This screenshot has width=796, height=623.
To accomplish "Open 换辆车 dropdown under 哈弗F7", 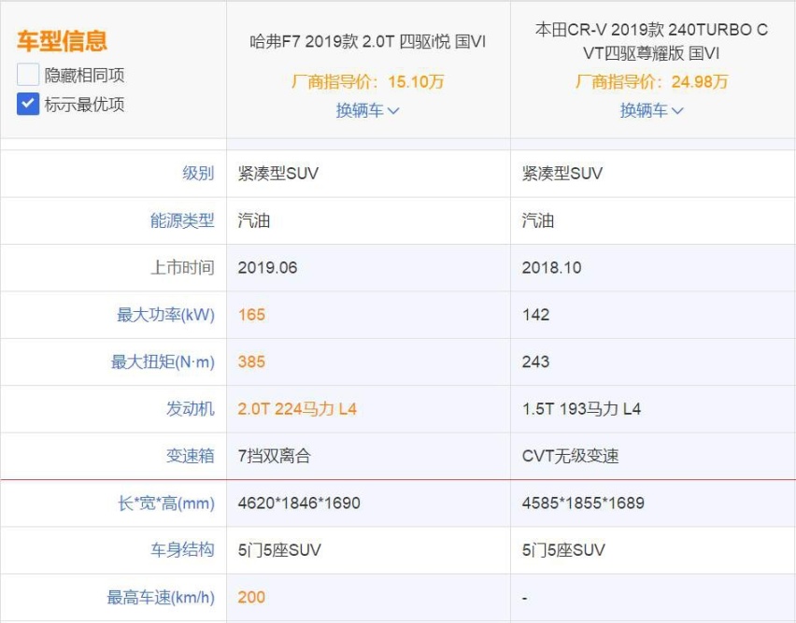I will click(367, 110).
